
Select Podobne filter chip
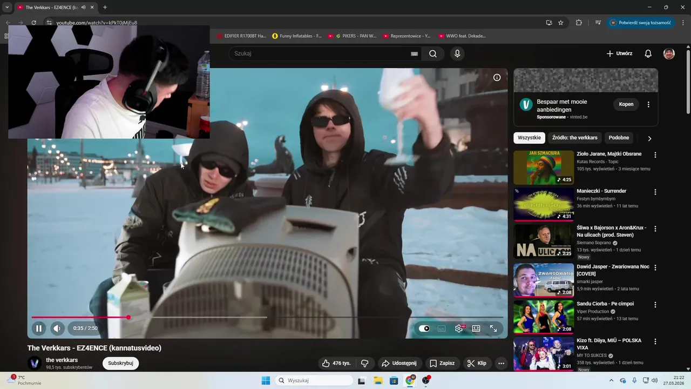click(619, 138)
